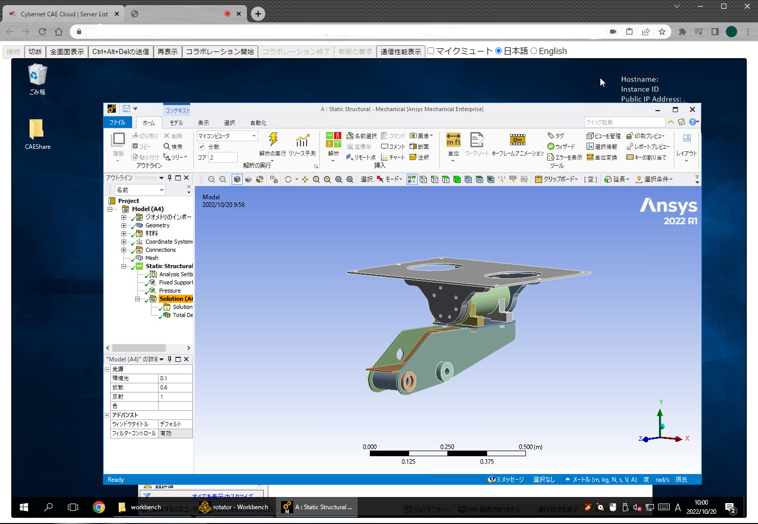
Task: Click the rotate view icon in graphics toolbar
Action: (288, 179)
